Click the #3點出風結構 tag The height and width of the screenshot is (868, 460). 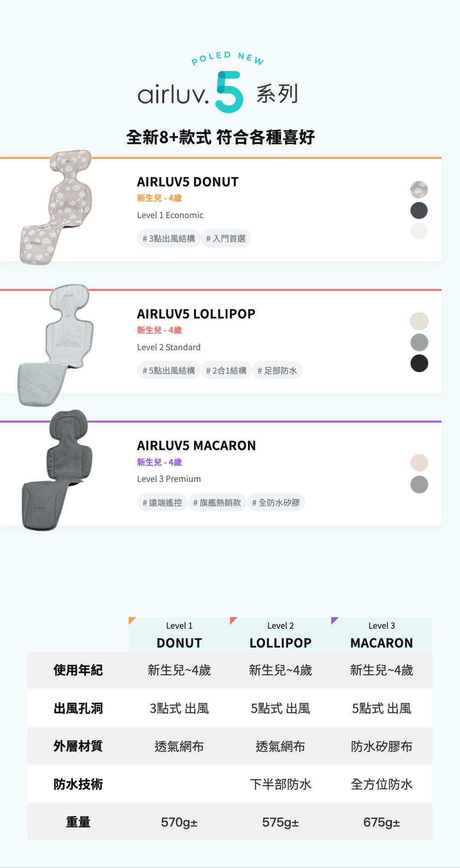click(x=168, y=238)
